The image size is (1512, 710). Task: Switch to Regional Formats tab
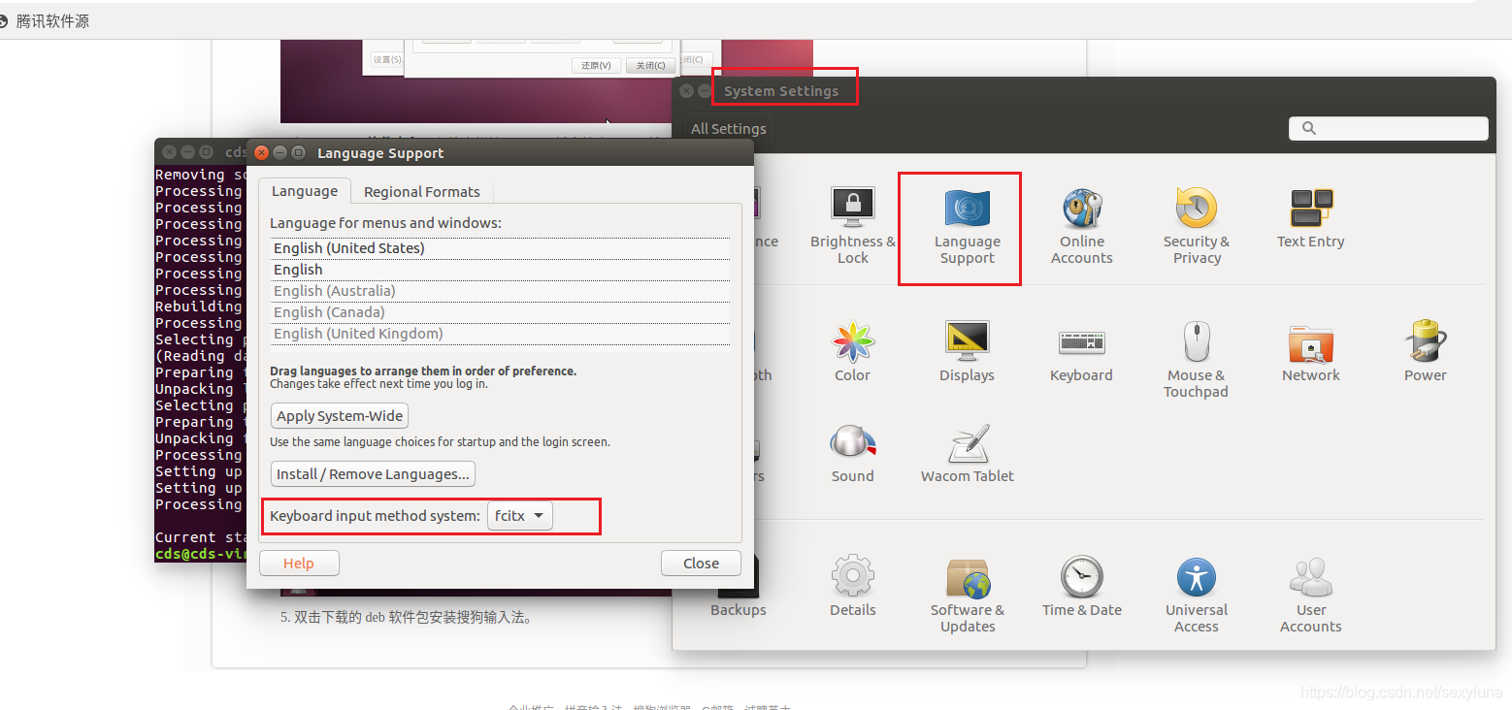coord(421,192)
